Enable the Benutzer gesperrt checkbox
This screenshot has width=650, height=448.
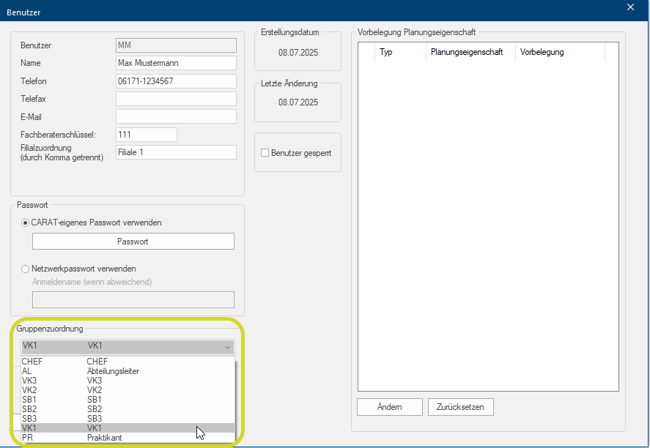(x=265, y=153)
